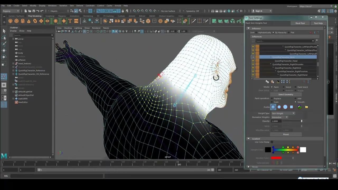Open the Normalize Weights dropdown
This screenshot has width=338, height=190.
pos(280,117)
